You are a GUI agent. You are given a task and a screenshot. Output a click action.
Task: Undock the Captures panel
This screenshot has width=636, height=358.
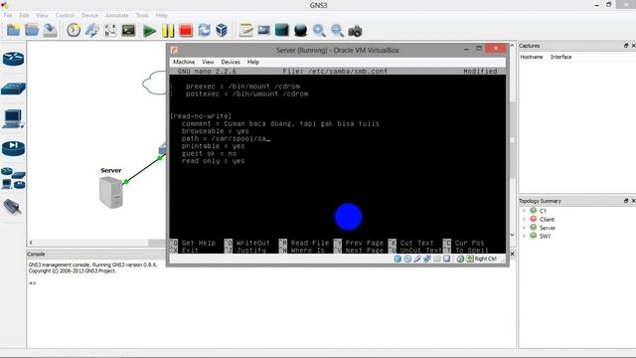626,46
